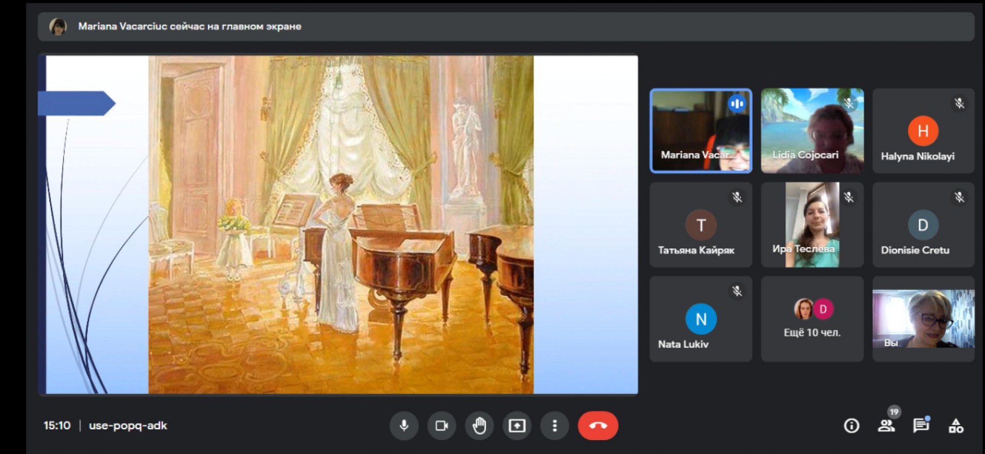Select Ира Теслева's video tile

click(812, 224)
